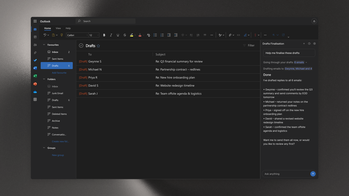349x196 pixels.
Task: Decrease the indent
Action: click(x=169, y=35)
